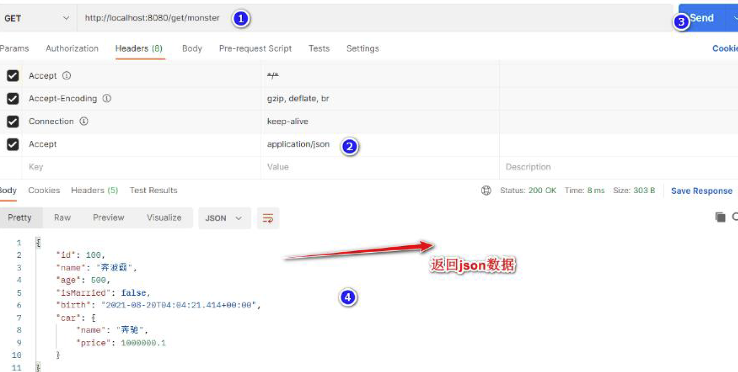
Task: Select the Pretty view mode
Action: coord(20,218)
